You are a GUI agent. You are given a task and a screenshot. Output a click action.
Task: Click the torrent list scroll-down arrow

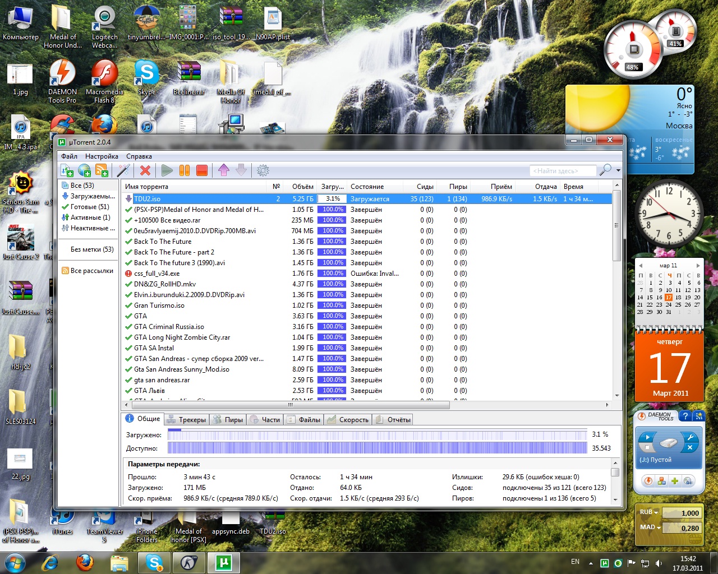pyautogui.click(x=617, y=395)
